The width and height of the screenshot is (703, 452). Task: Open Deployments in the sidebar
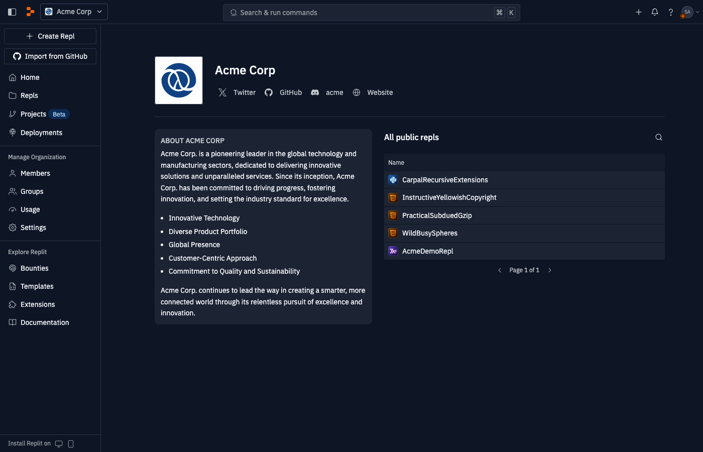(50, 133)
